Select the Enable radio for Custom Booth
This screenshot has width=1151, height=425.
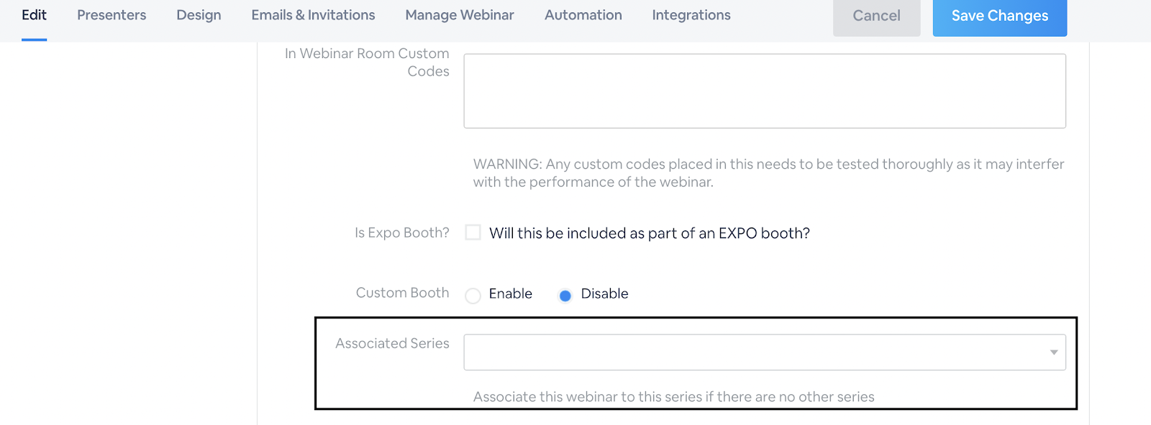tap(473, 296)
